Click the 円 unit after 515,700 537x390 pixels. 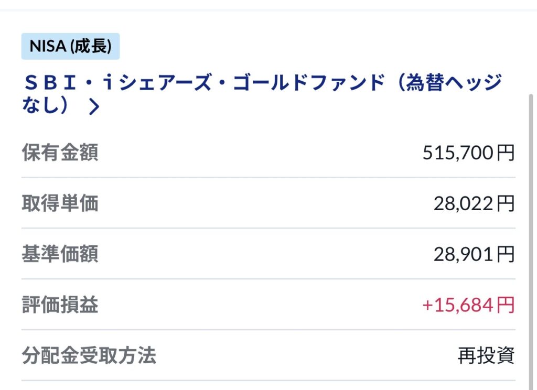click(x=506, y=153)
